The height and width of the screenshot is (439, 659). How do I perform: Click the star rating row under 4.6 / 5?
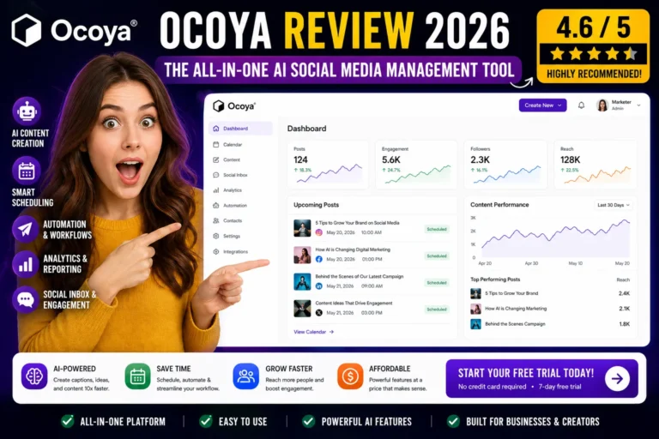(594, 54)
